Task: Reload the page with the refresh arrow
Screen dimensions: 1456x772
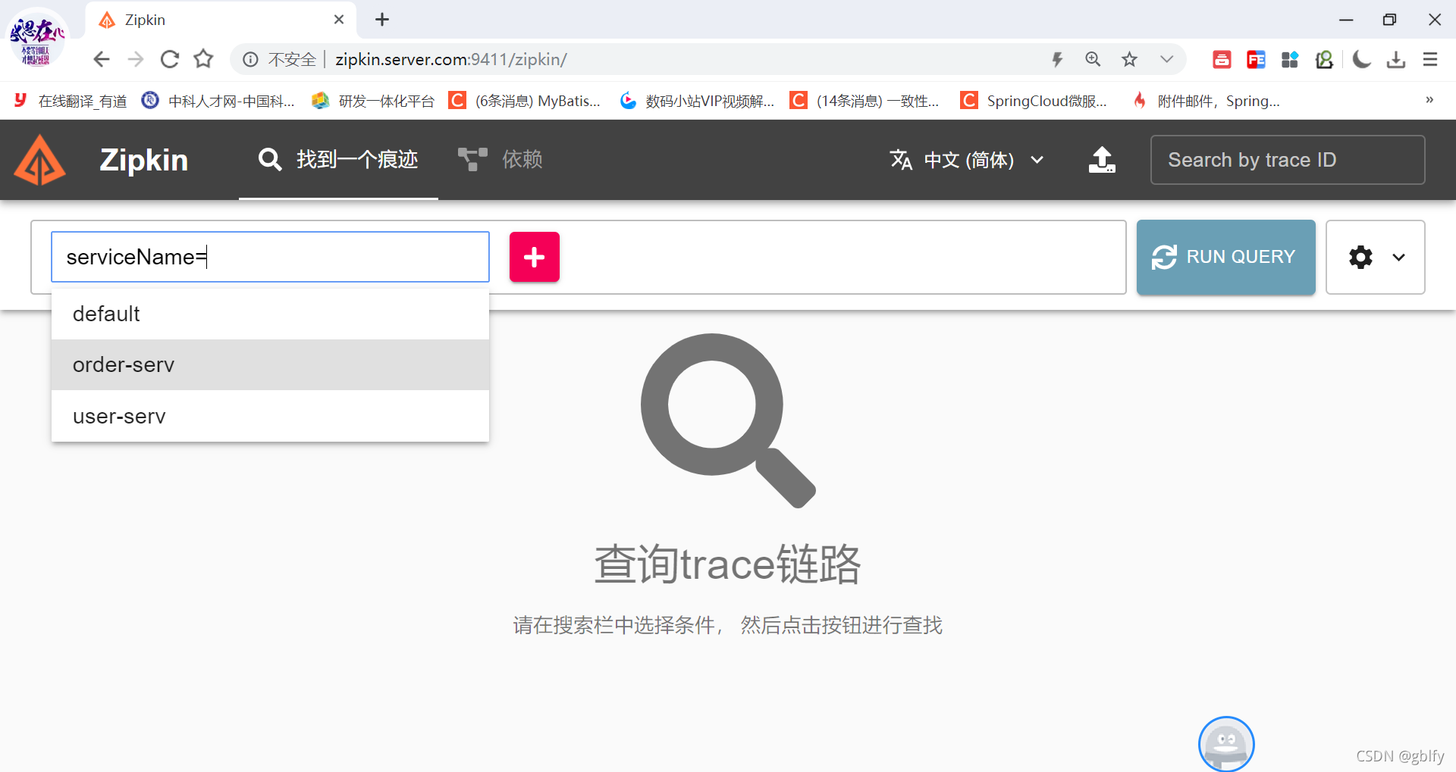Action: (x=169, y=59)
